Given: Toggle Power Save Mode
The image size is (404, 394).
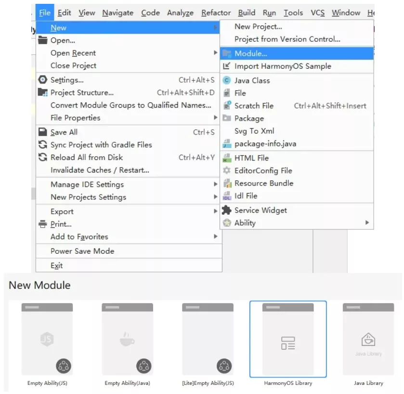Looking at the screenshot, I should [129, 251].
